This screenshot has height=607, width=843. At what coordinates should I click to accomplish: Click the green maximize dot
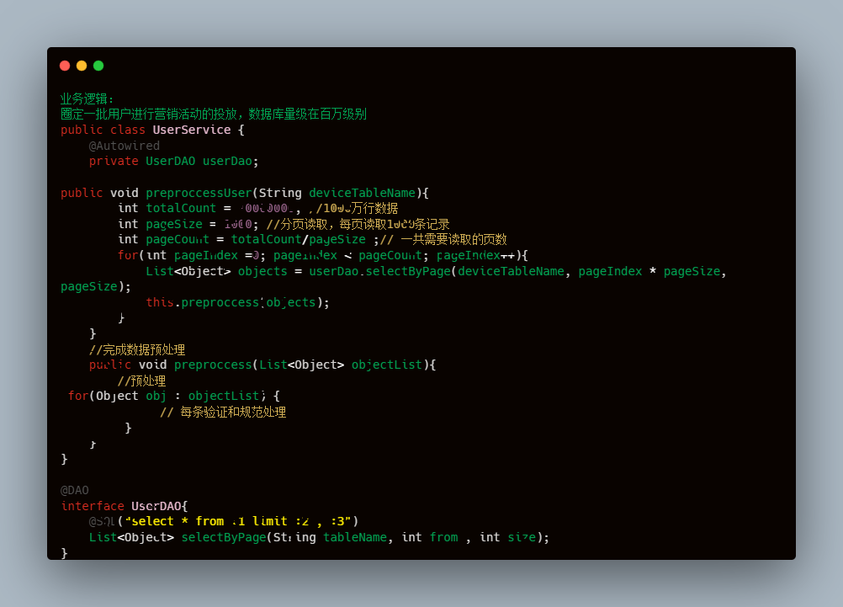tap(98, 66)
